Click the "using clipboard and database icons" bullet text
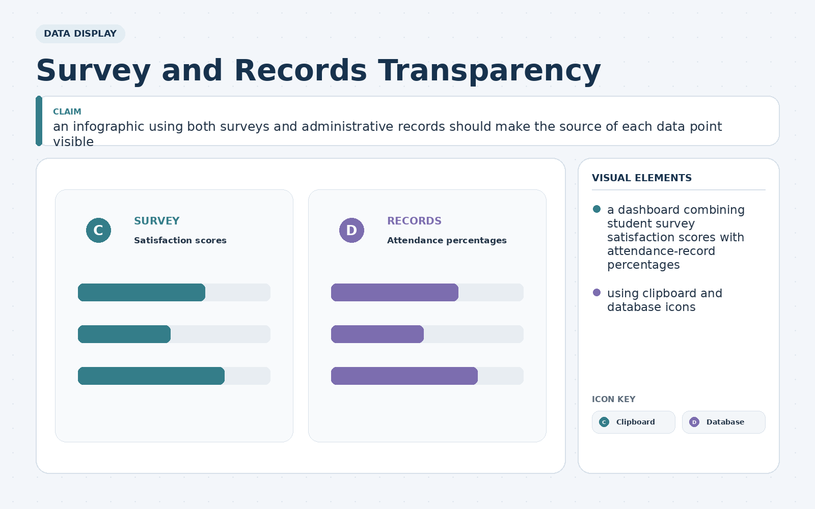 point(665,300)
